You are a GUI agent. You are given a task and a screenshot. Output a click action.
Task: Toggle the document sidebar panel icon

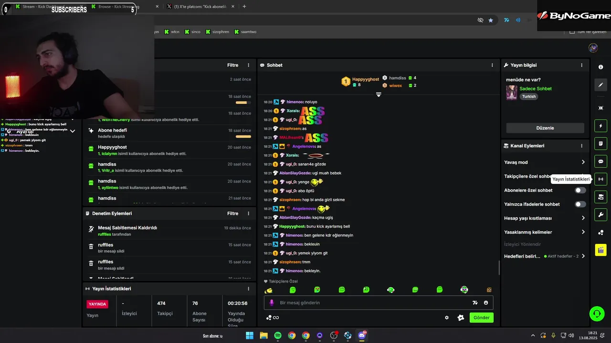click(601, 143)
